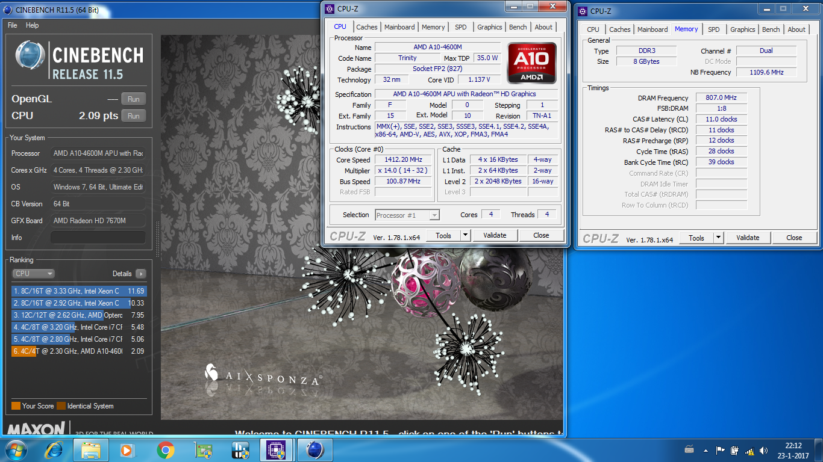823x462 pixels.
Task: Click Close button in left CPU-Z window
Action: click(x=541, y=235)
